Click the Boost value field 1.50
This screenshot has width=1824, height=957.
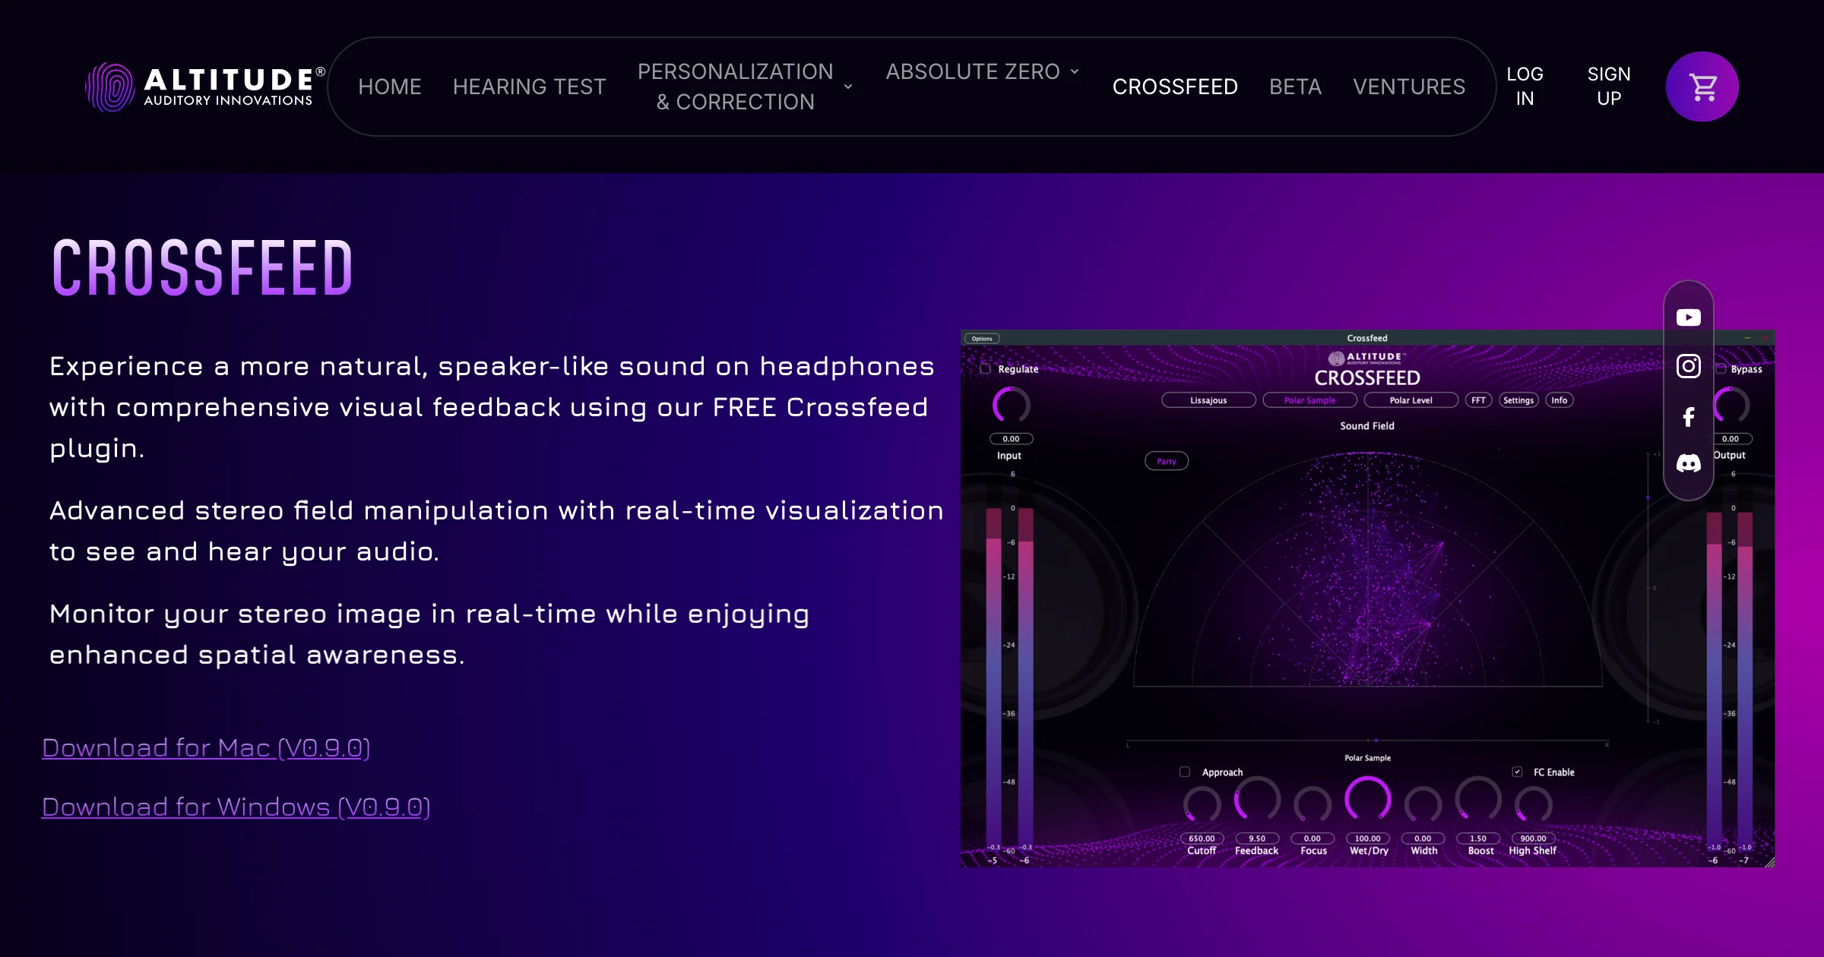tap(1478, 839)
